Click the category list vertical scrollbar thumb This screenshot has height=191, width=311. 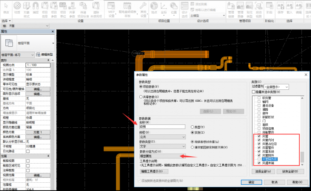pyautogui.click(x=302, y=157)
